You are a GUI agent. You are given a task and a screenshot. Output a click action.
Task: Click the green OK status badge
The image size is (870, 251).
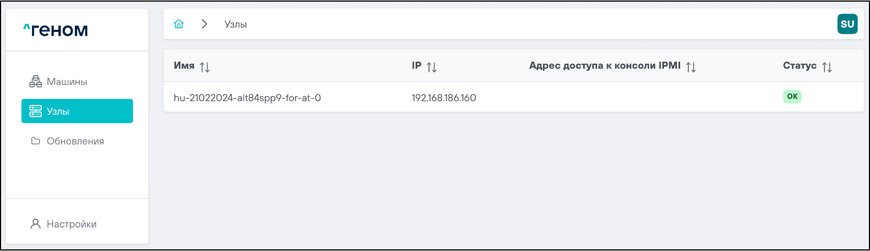792,96
